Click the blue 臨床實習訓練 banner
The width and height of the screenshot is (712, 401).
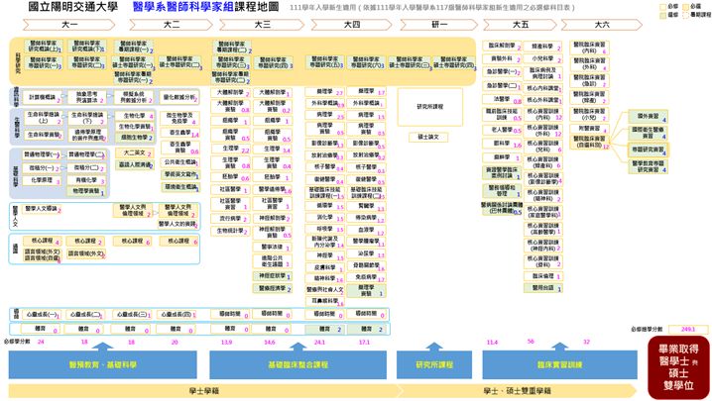[559, 364]
